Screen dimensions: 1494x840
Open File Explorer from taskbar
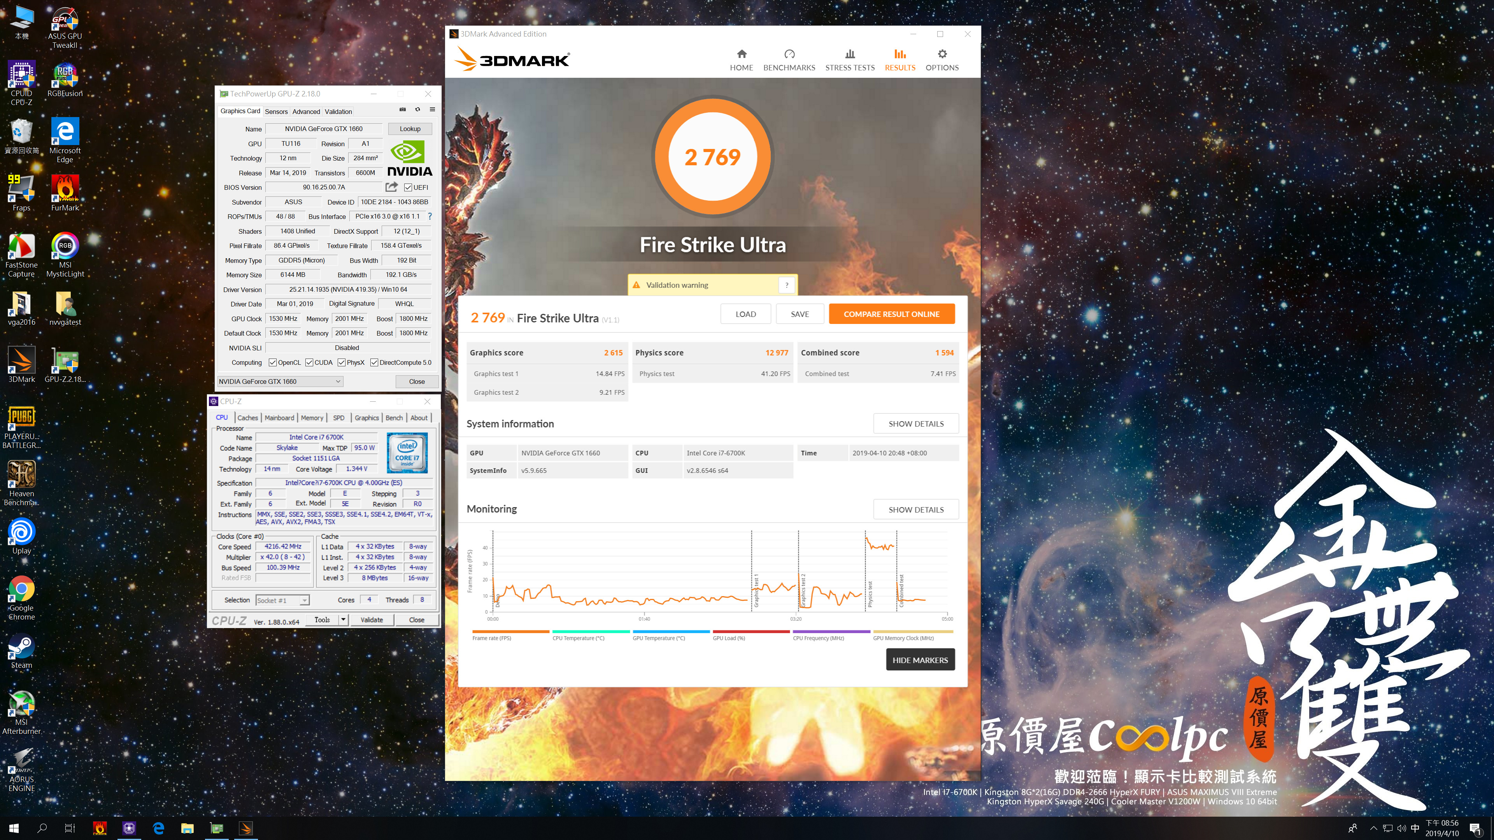[x=187, y=828]
